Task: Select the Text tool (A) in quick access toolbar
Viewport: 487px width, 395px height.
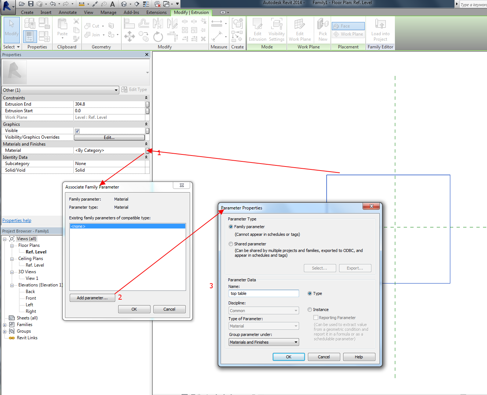Action: [x=112, y=4]
